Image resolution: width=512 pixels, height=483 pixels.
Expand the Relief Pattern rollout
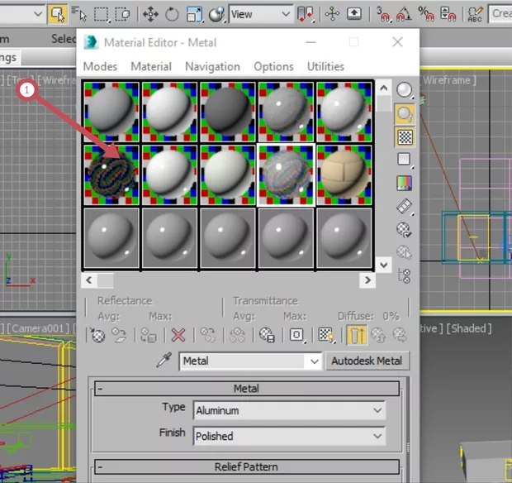[246, 466]
